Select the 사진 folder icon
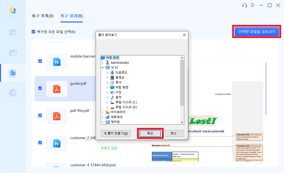The width and height of the screenshot is (284, 173). [x=112, y=92]
